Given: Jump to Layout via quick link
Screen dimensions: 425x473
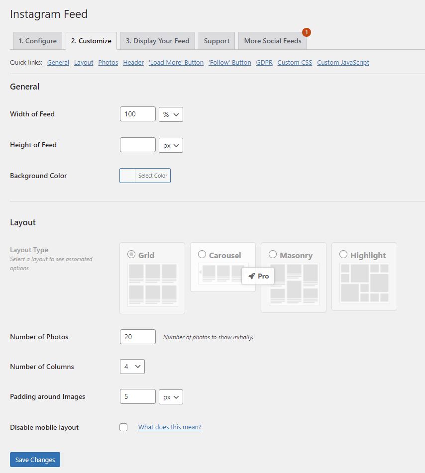Looking at the screenshot, I should coord(84,63).
